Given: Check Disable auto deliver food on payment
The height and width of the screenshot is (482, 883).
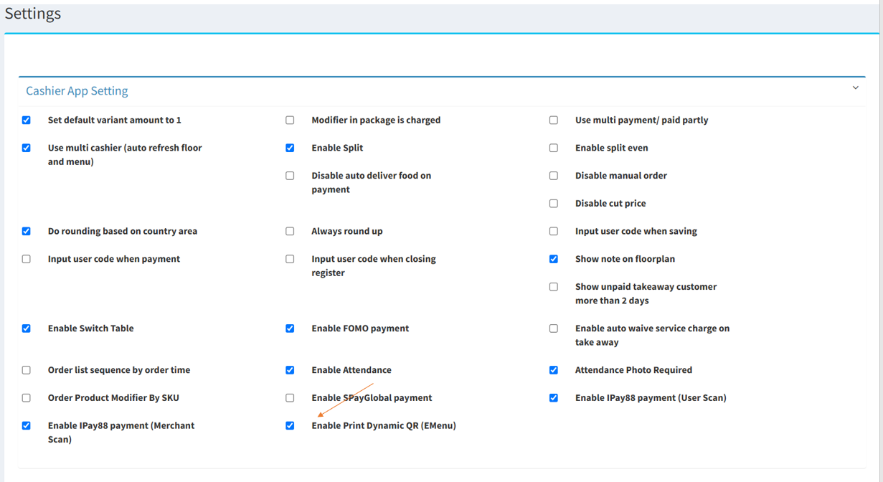Looking at the screenshot, I should click(290, 176).
